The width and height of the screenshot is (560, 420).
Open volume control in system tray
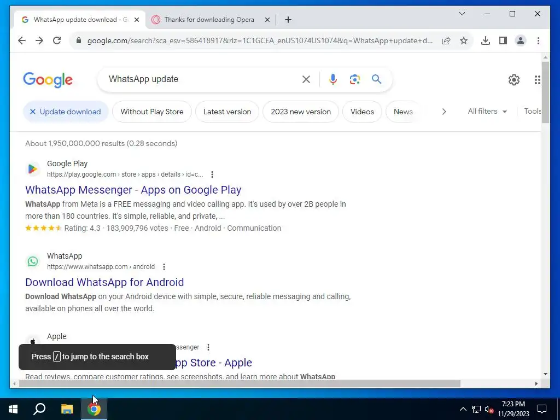point(489,409)
